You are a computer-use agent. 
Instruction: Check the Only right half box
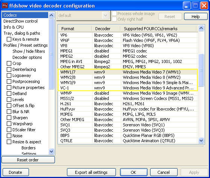[114, 19]
